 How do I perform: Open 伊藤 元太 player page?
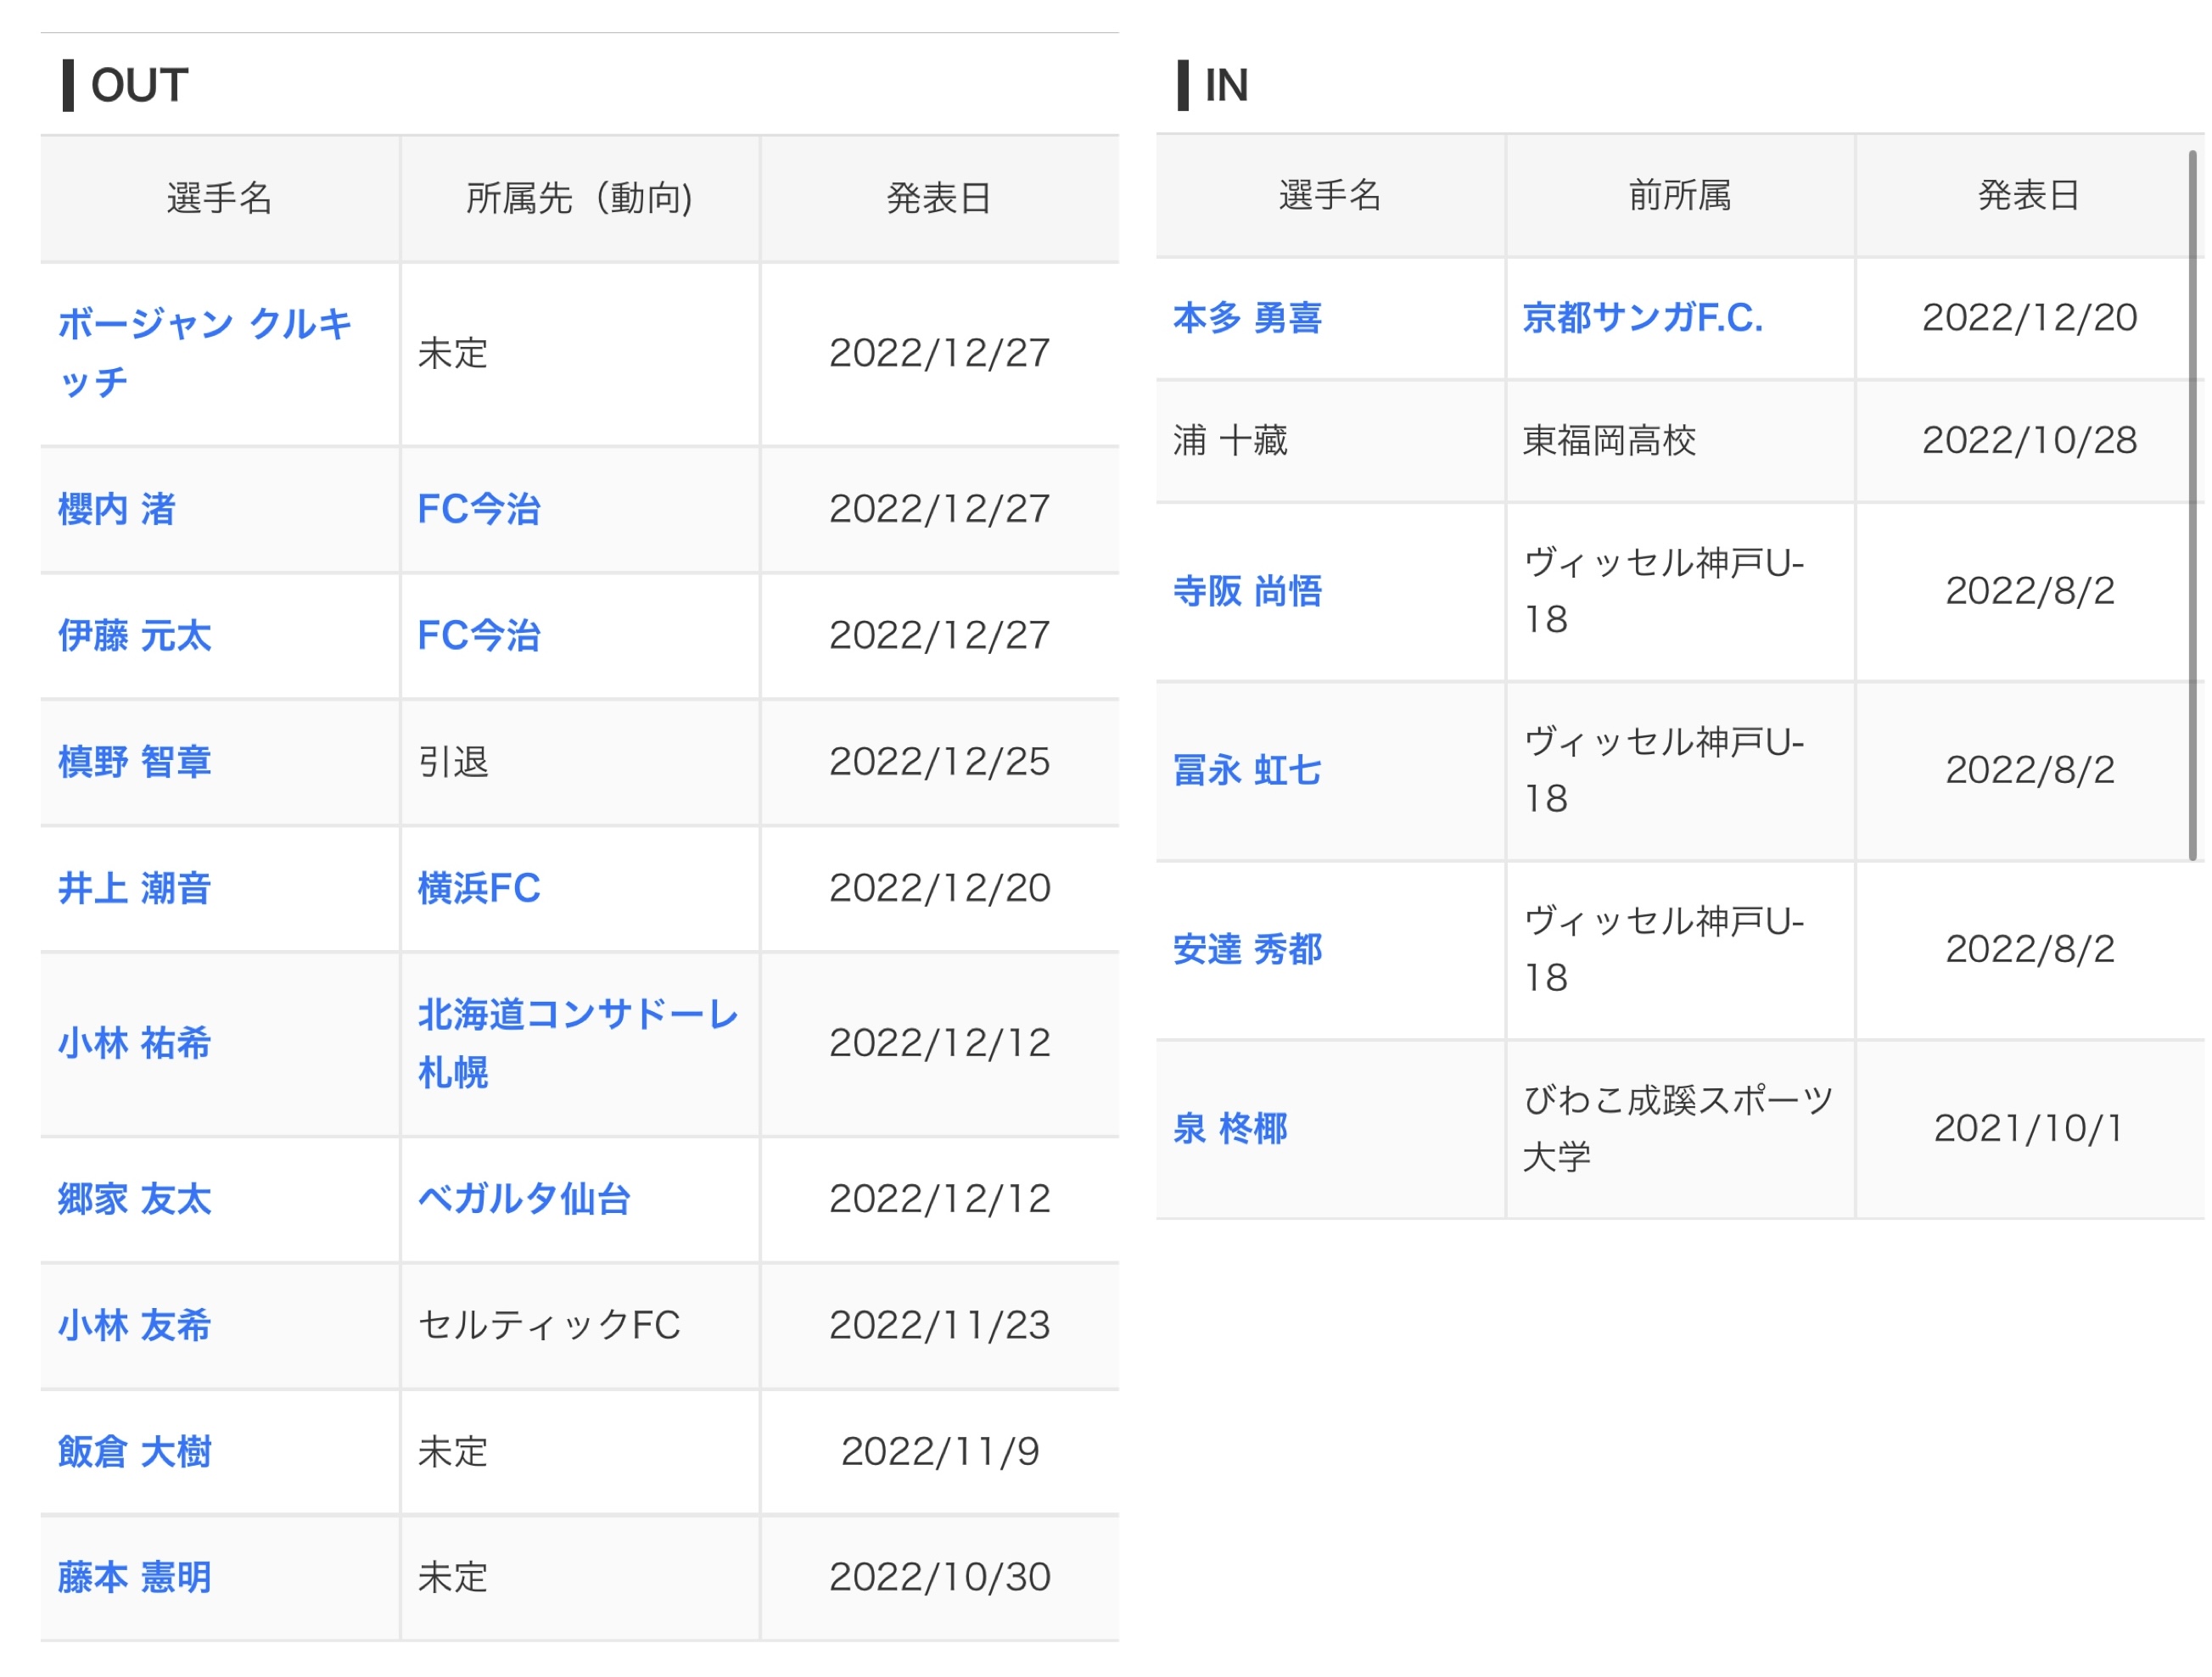click(x=134, y=636)
